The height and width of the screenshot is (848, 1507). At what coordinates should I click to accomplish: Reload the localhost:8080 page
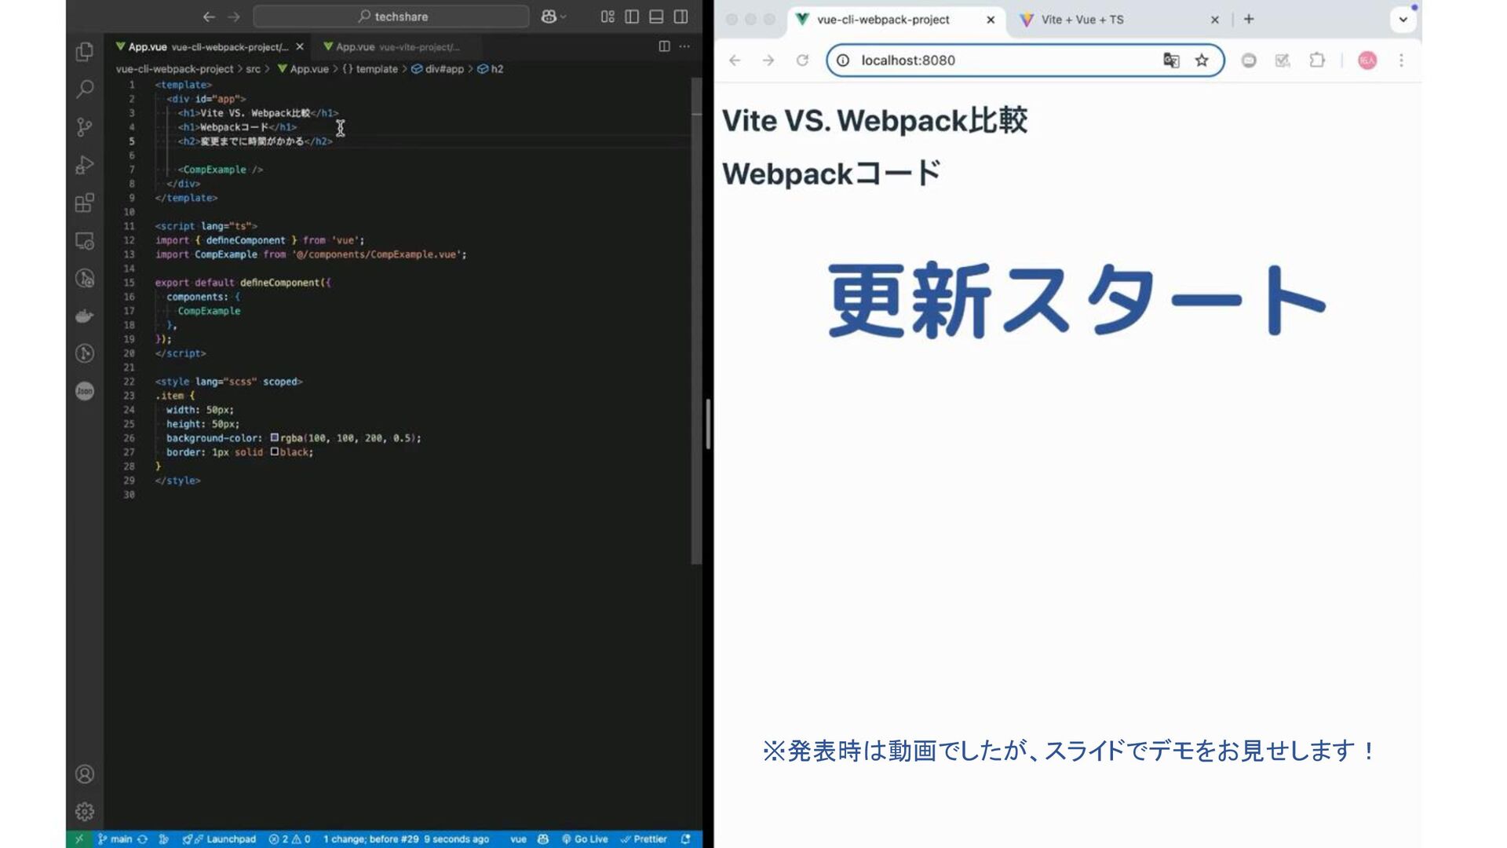click(x=802, y=60)
